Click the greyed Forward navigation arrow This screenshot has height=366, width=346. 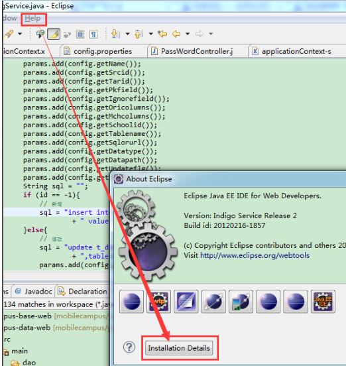coord(200,34)
